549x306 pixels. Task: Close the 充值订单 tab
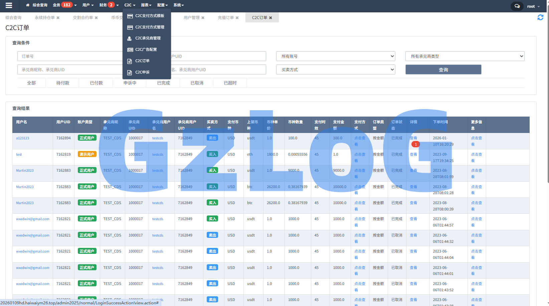pyautogui.click(x=237, y=18)
